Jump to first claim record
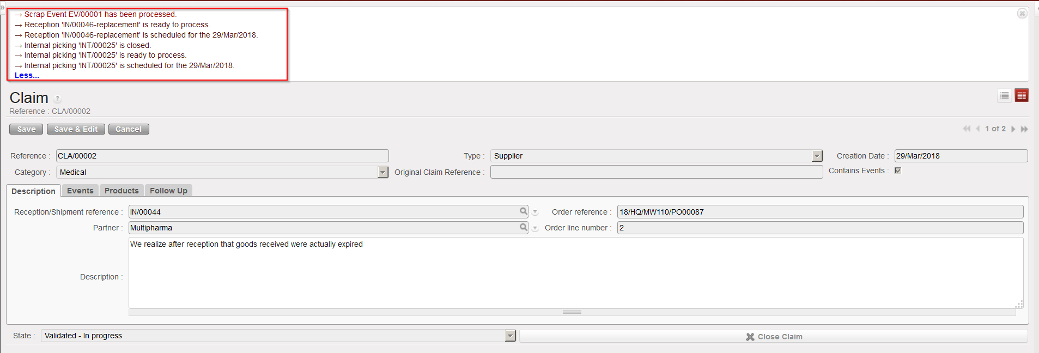 pyautogui.click(x=967, y=129)
